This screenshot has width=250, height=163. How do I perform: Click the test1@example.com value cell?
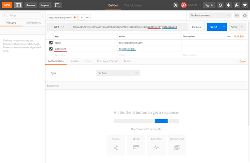pyautogui.click(x=149, y=43)
